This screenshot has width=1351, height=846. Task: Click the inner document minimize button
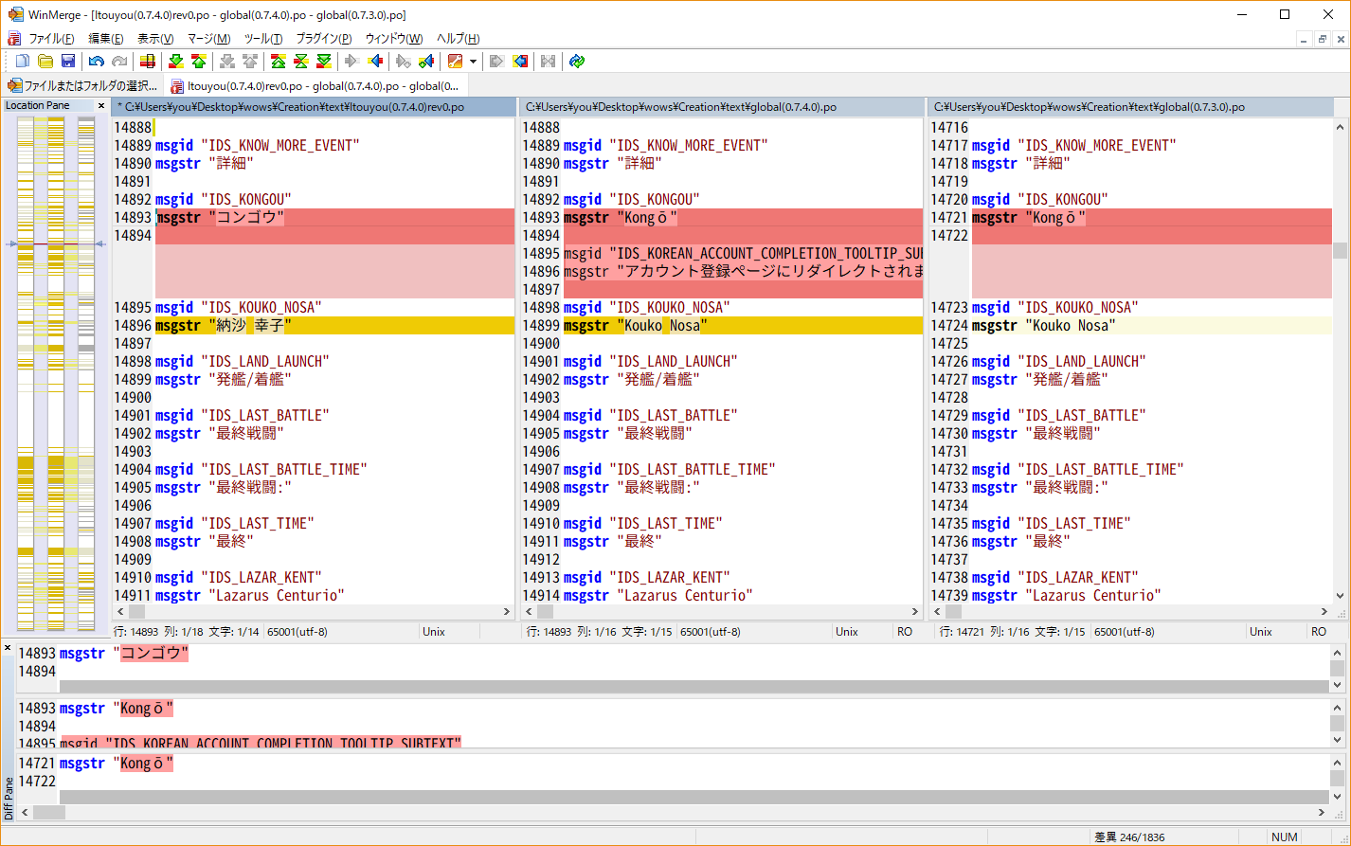point(1305,39)
